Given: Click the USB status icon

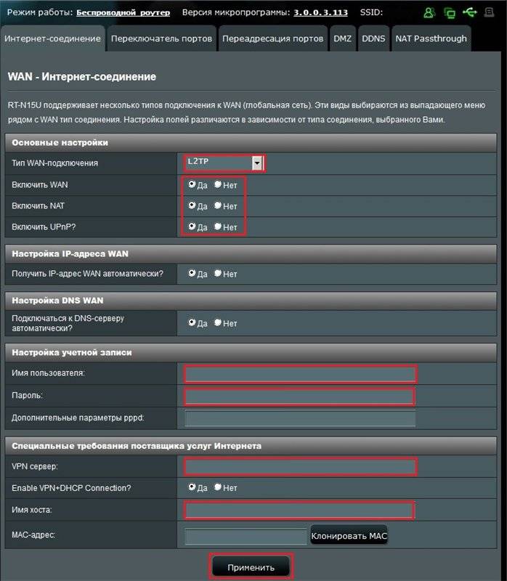Looking at the screenshot, I should [x=471, y=12].
